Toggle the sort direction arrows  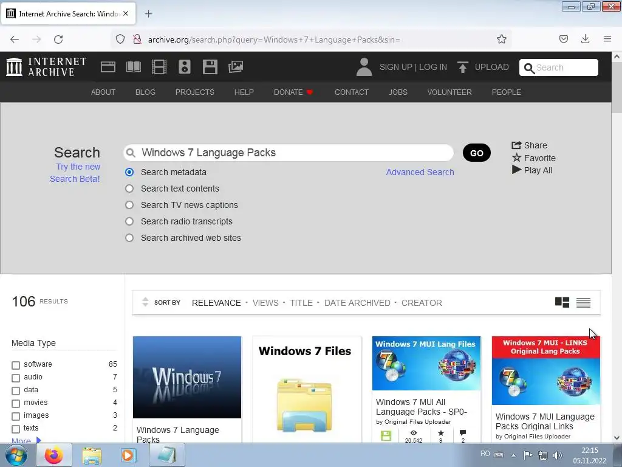tap(145, 302)
